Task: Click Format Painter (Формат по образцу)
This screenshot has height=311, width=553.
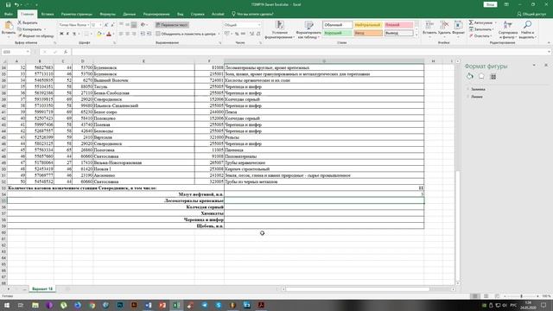Action: 35,36
